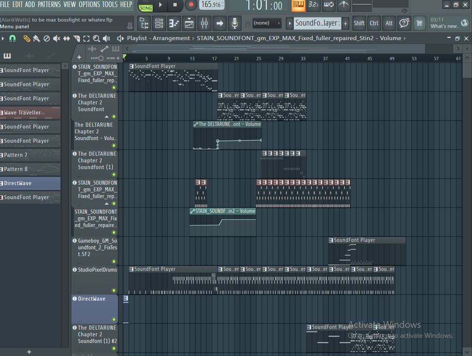Click the microphone recording icon
This screenshot has height=356, width=472.
(235, 23)
